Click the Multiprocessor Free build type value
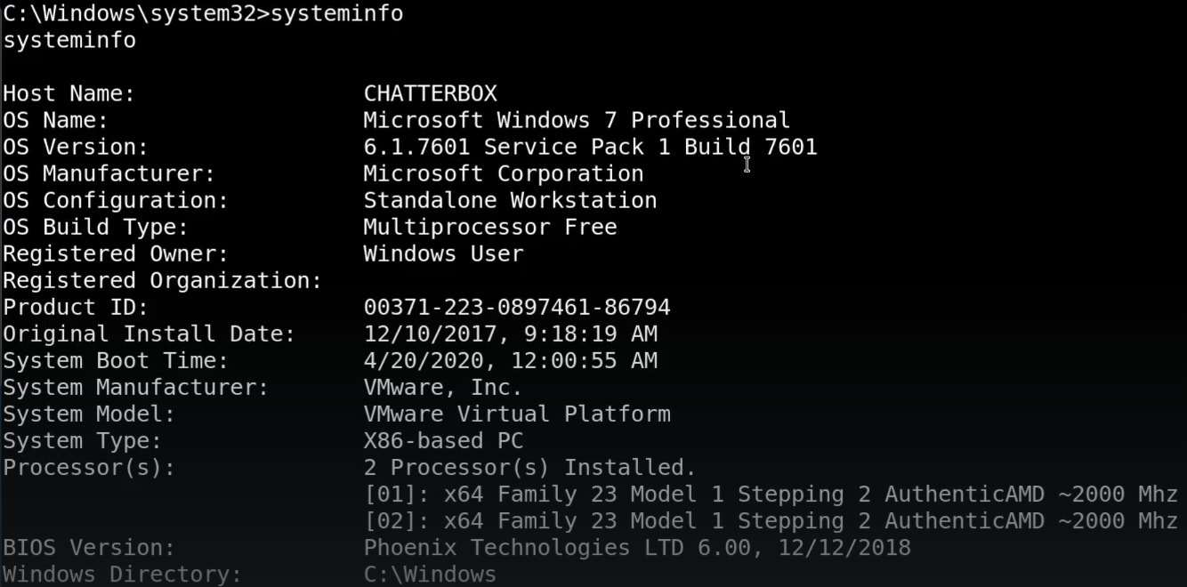The width and height of the screenshot is (1187, 587). coord(489,227)
